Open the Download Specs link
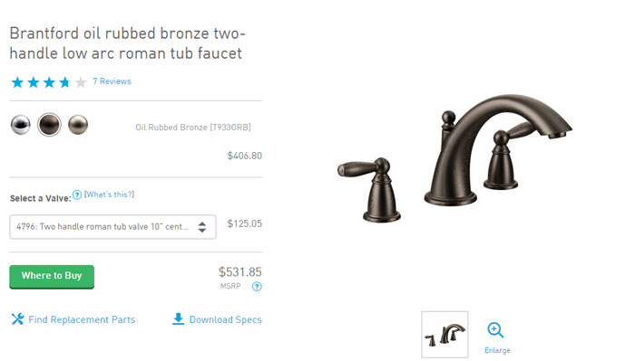The width and height of the screenshot is (635, 361). pyautogui.click(x=226, y=319)
